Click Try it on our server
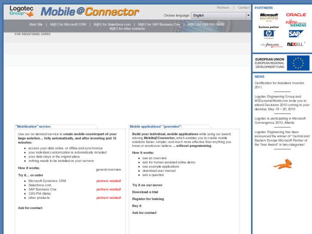Image resolution: width=312 pixels, height=234 pixels. coord(147,185)
